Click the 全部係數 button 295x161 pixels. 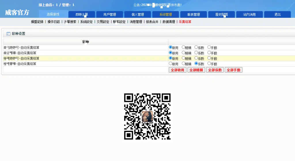click(x=215, y=70)
